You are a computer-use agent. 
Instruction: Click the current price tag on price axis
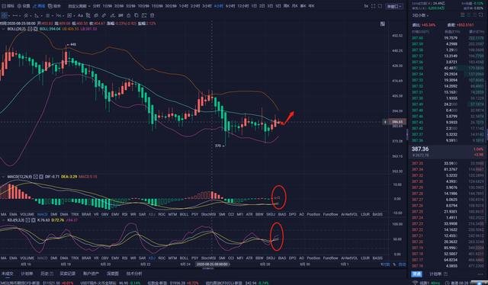click(x=397, y=122)
